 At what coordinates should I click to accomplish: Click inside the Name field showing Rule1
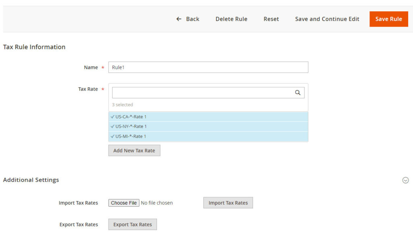click(x=208, y=67)
